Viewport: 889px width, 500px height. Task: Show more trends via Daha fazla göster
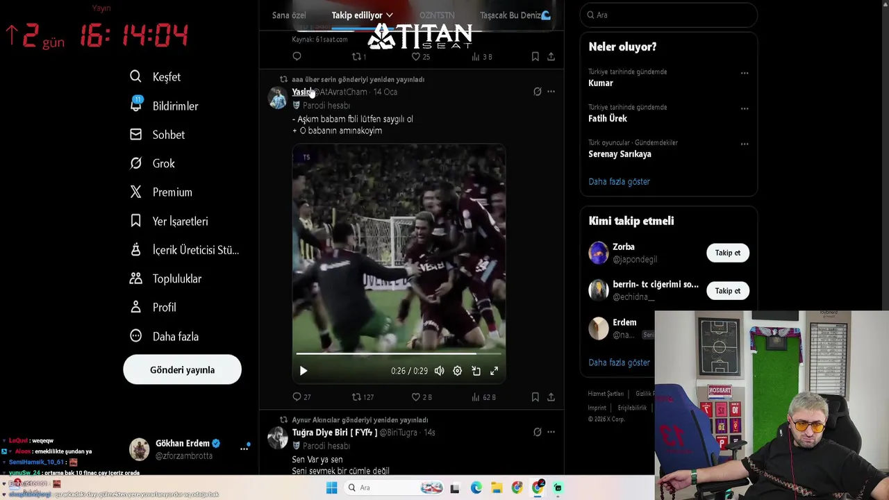(x=619, y=182)
